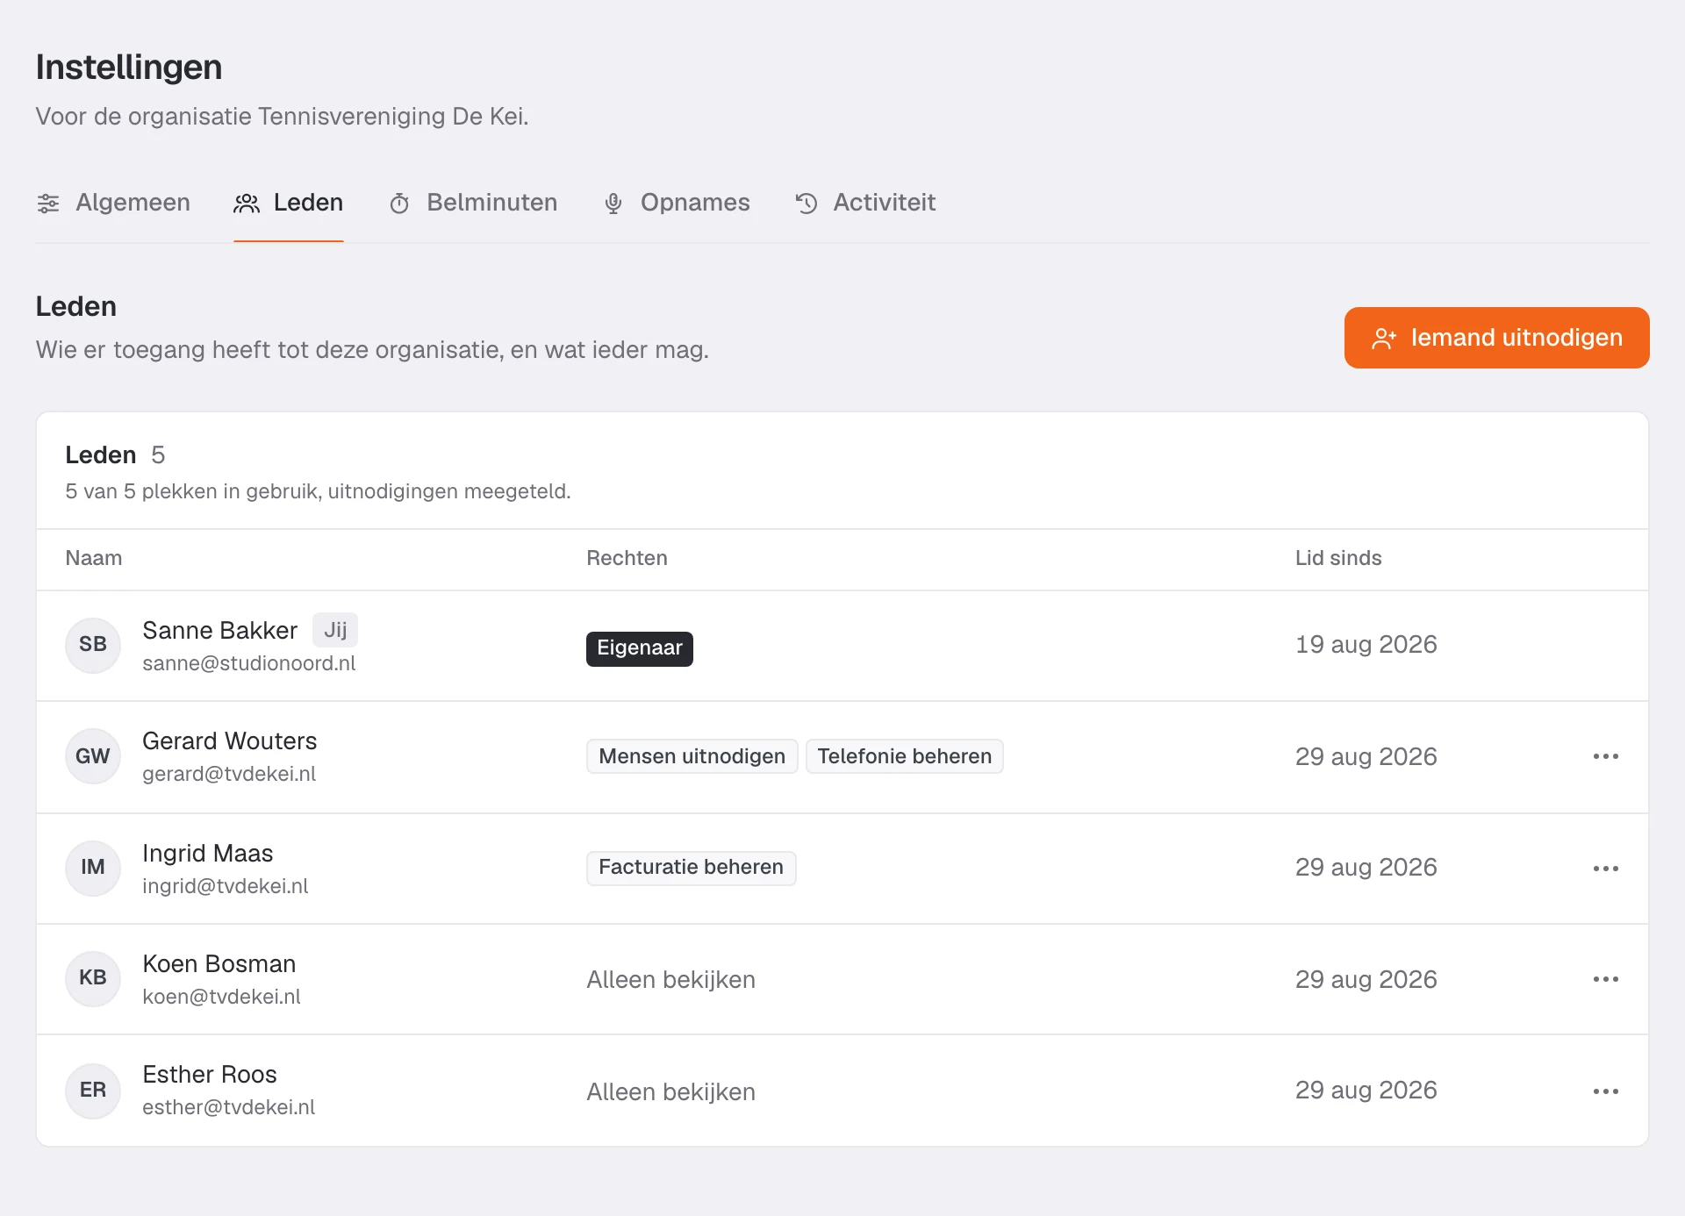Open the more options for Koen Bosman

tap(1606, 979)
